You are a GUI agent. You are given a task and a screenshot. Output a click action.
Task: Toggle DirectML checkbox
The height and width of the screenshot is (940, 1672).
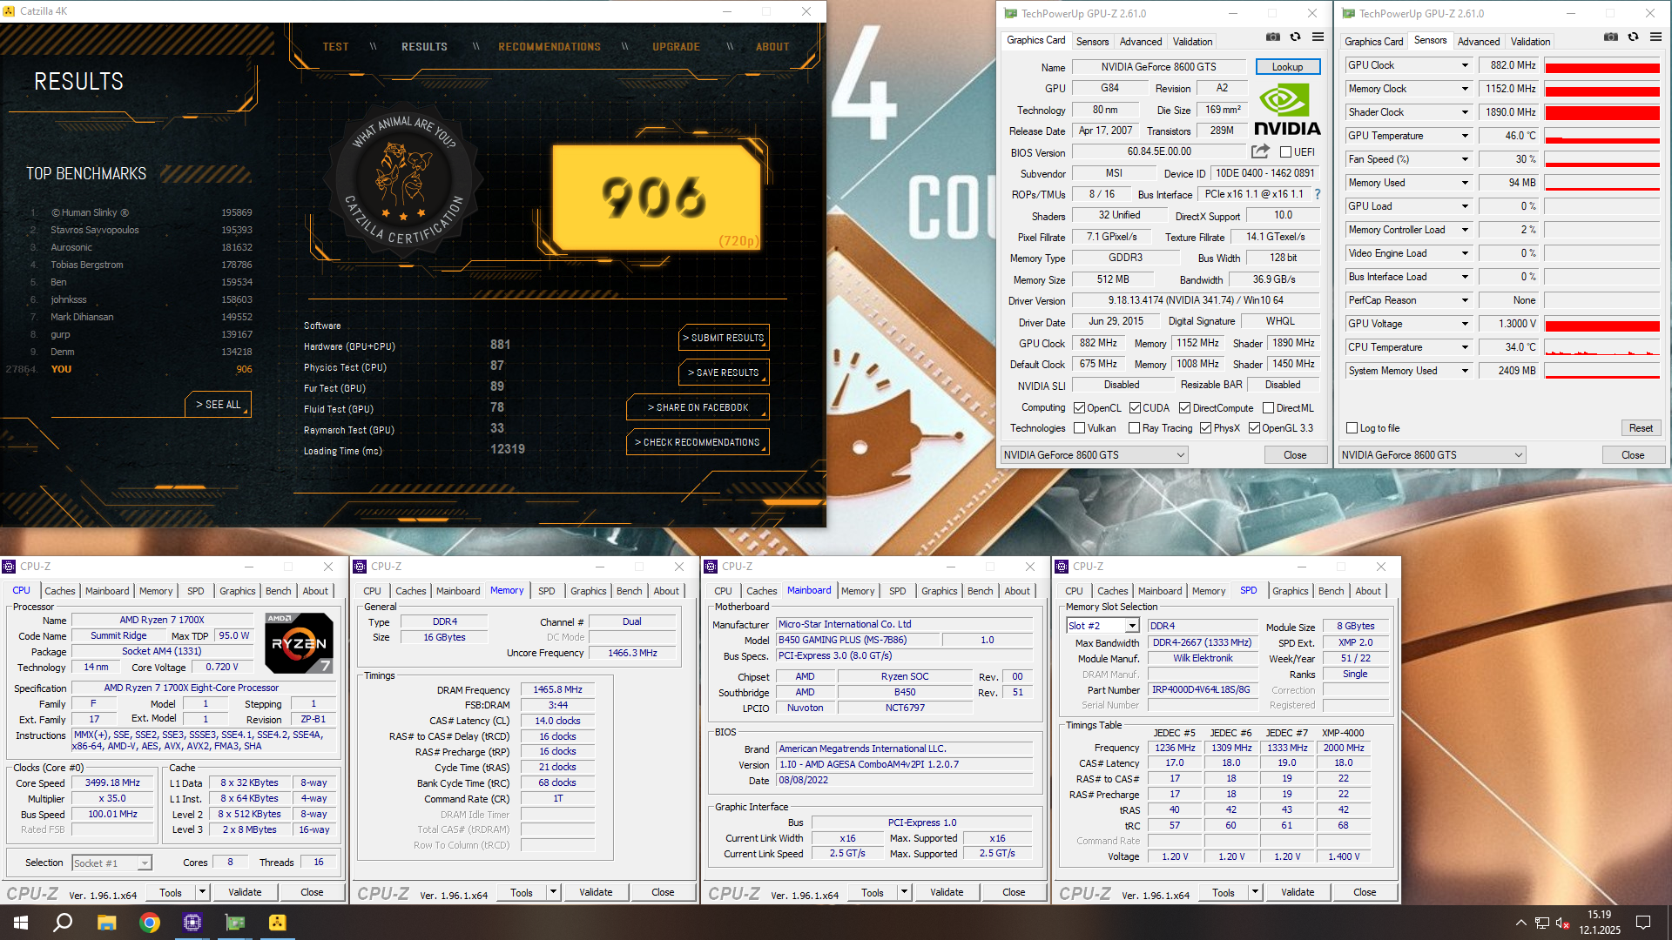[1268, 407]
